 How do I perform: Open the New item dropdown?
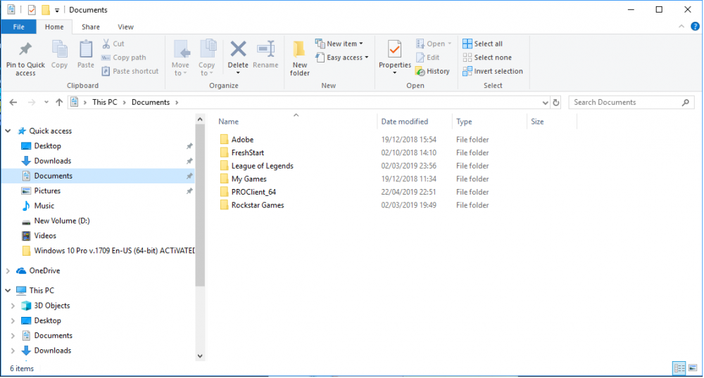click(x=340, y=44)
